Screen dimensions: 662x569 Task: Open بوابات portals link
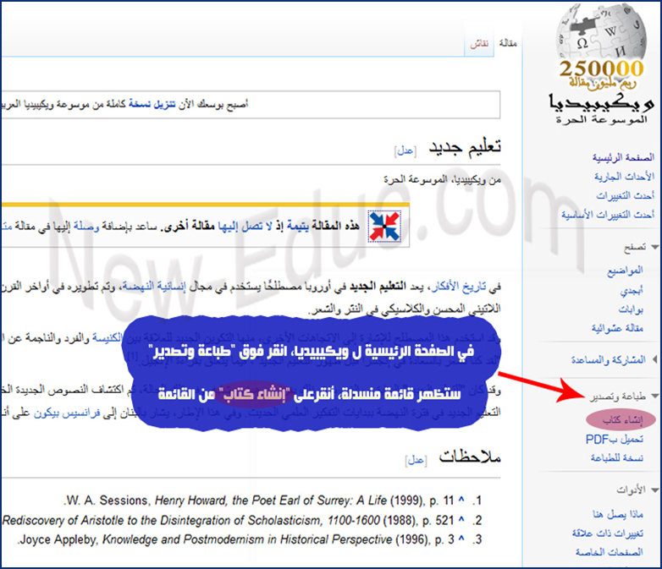point(632,309)
